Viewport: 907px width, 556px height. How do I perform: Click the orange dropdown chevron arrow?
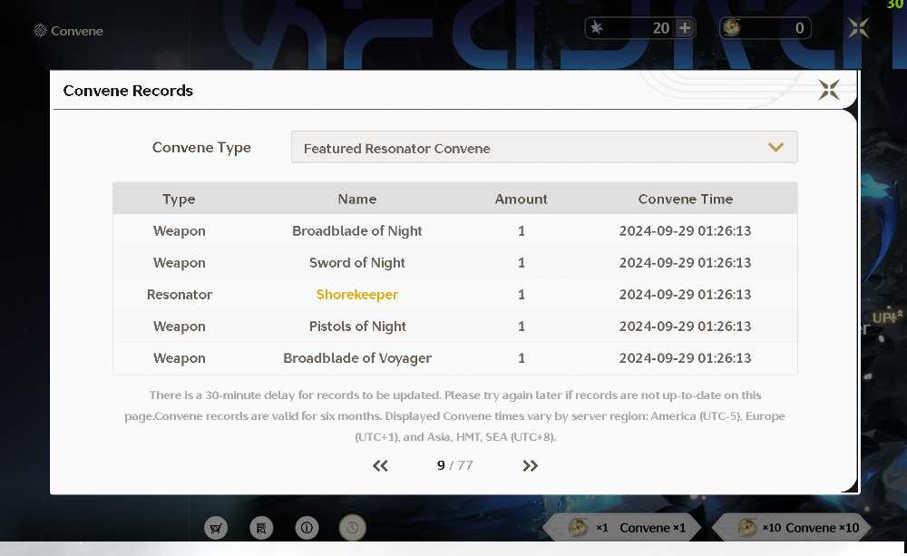click(x=775, y=148)
